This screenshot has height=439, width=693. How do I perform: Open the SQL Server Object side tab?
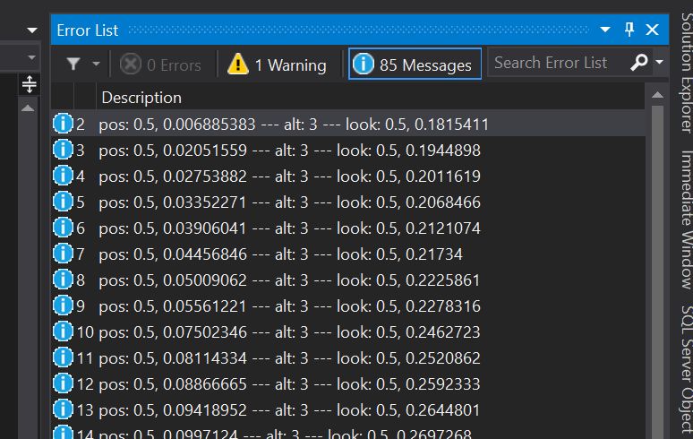click(686, 372)
